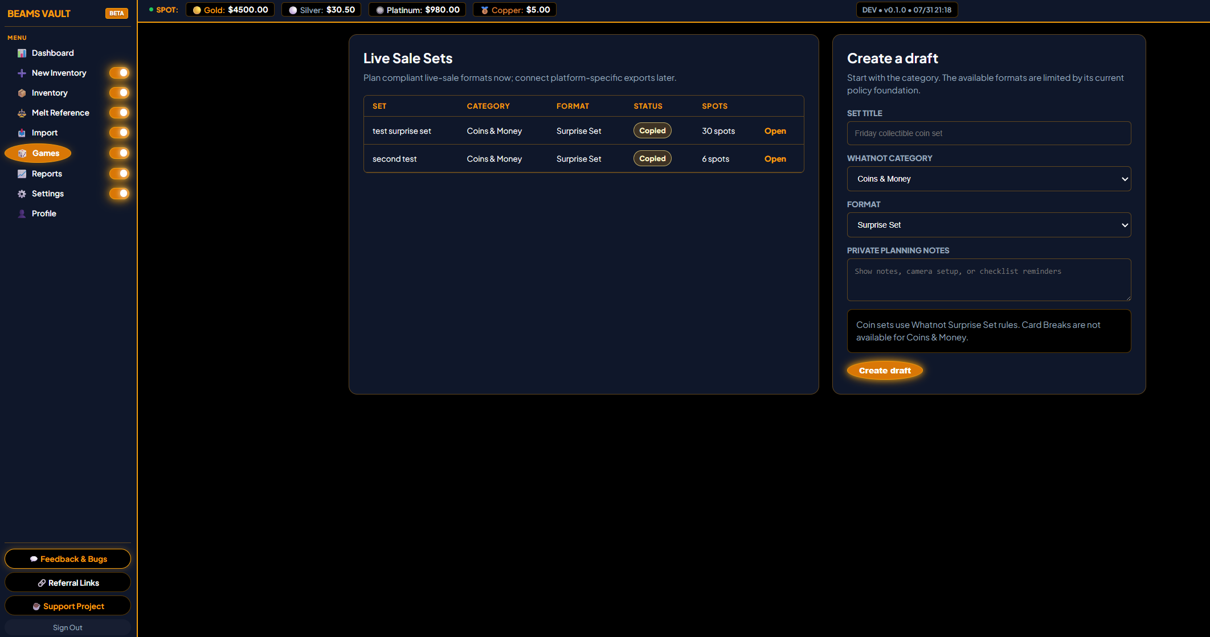Click the '30 spots' cell
Screen dimensions: 1210x637
(x=718, y=131)
